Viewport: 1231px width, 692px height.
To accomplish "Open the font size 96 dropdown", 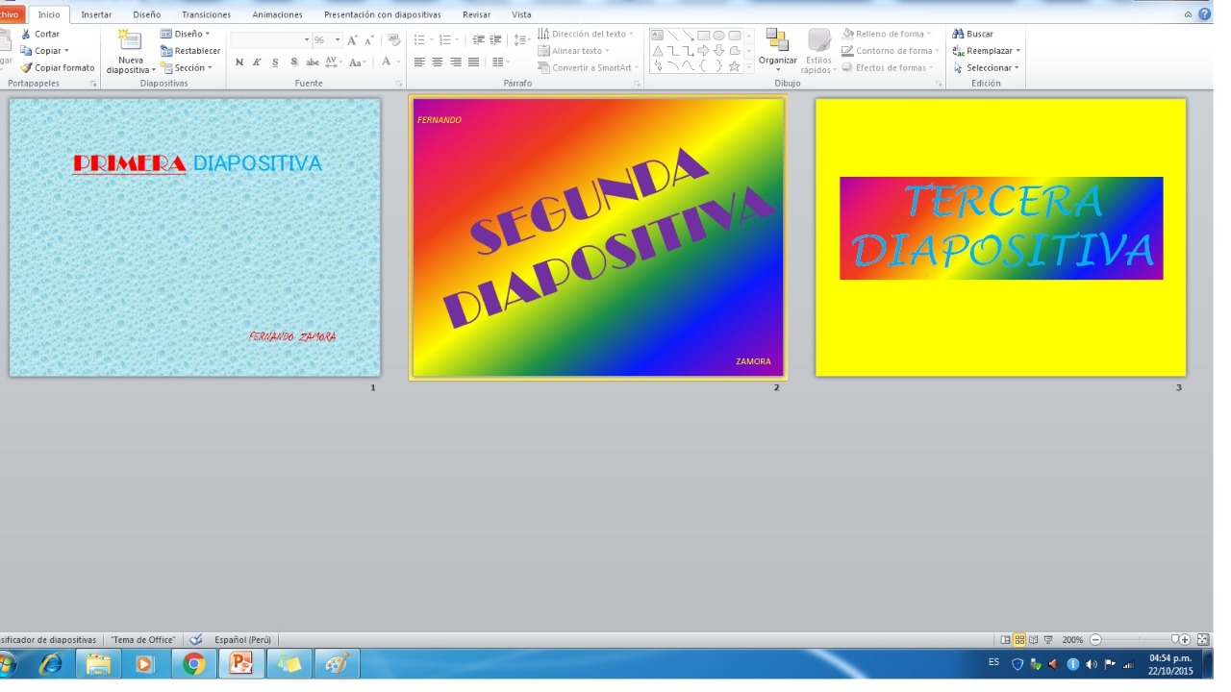I will point(338,39).
